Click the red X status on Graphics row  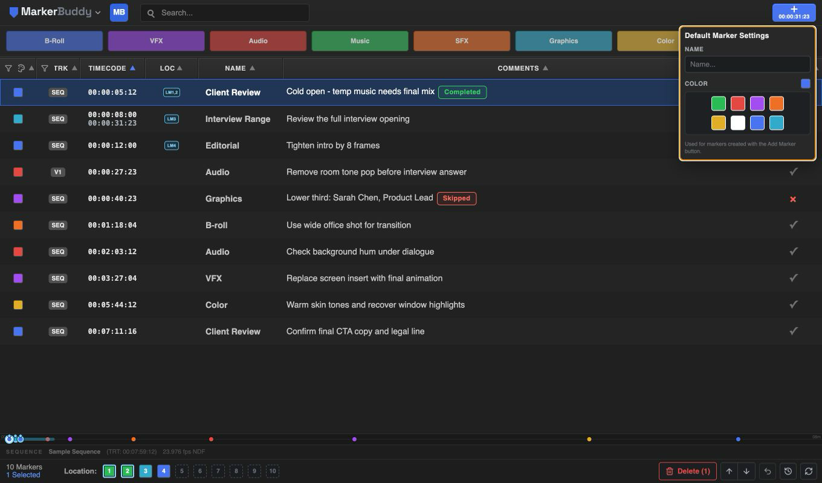793,199
